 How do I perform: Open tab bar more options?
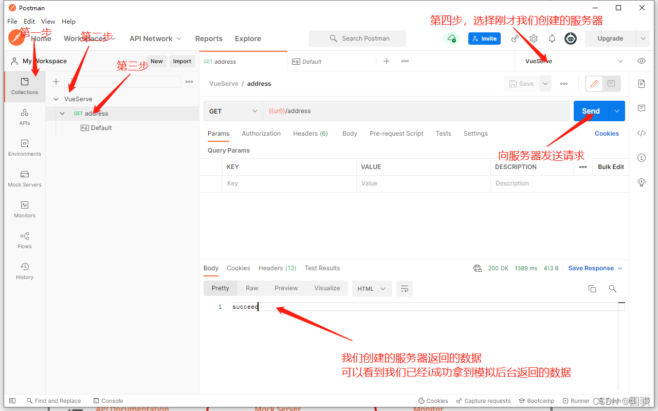pyautogui.click(x=405, y=61)
